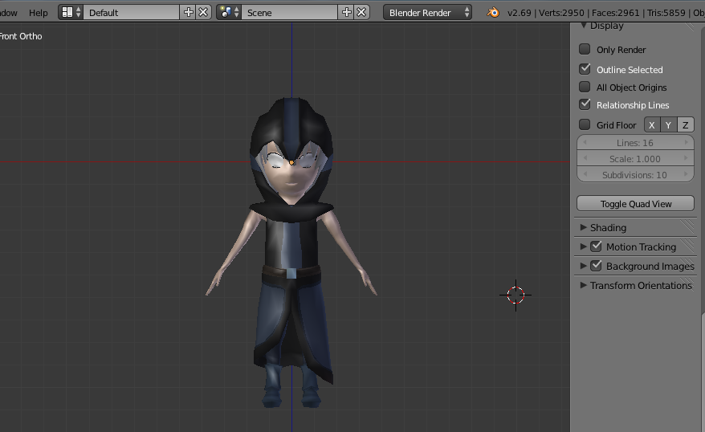This screenshot has height=432, width=705.
Task: Open the Blender Render engine dropdown
Action: coord(428,13)
